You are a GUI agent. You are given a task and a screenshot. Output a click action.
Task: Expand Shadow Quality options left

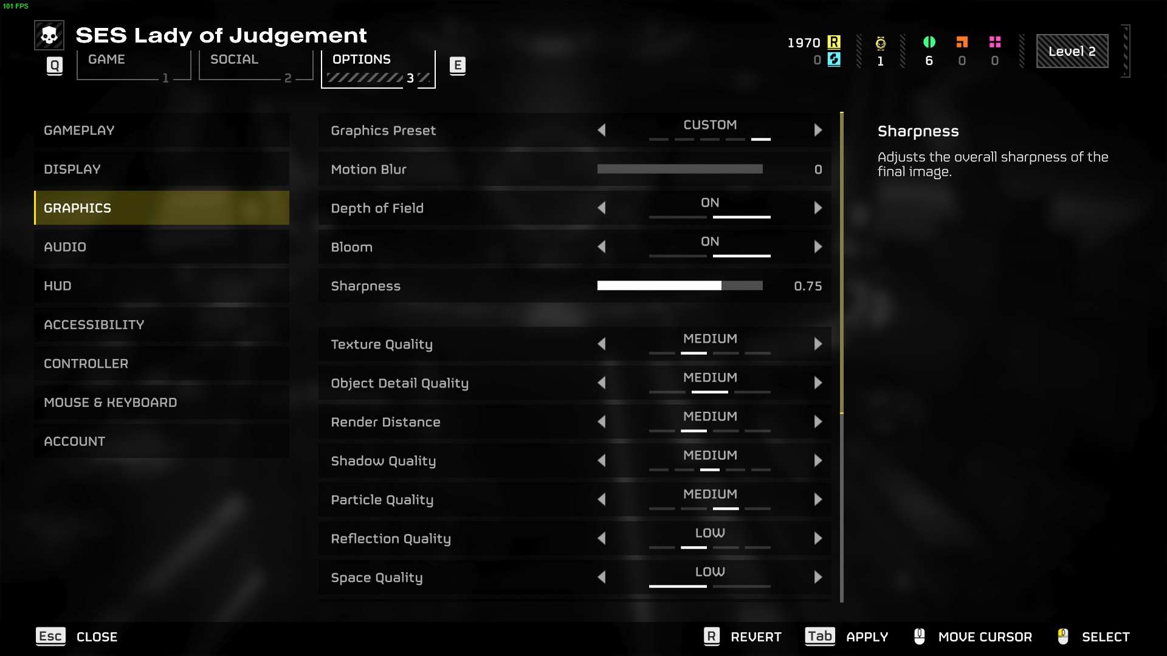pyautogui.click(x=603, y=460)
